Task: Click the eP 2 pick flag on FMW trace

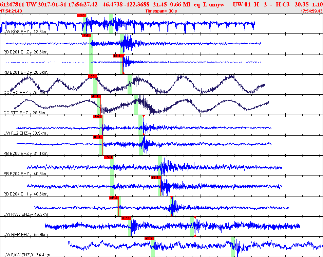Action: coord(149,238)
